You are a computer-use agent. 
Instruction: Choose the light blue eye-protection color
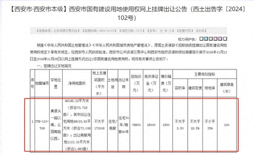206,39
